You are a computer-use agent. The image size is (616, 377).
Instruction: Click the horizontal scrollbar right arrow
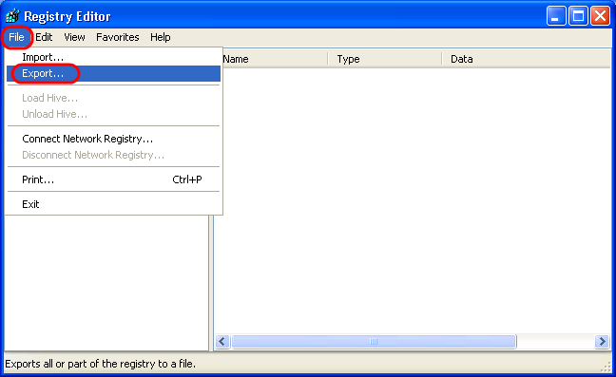point(602,341)
